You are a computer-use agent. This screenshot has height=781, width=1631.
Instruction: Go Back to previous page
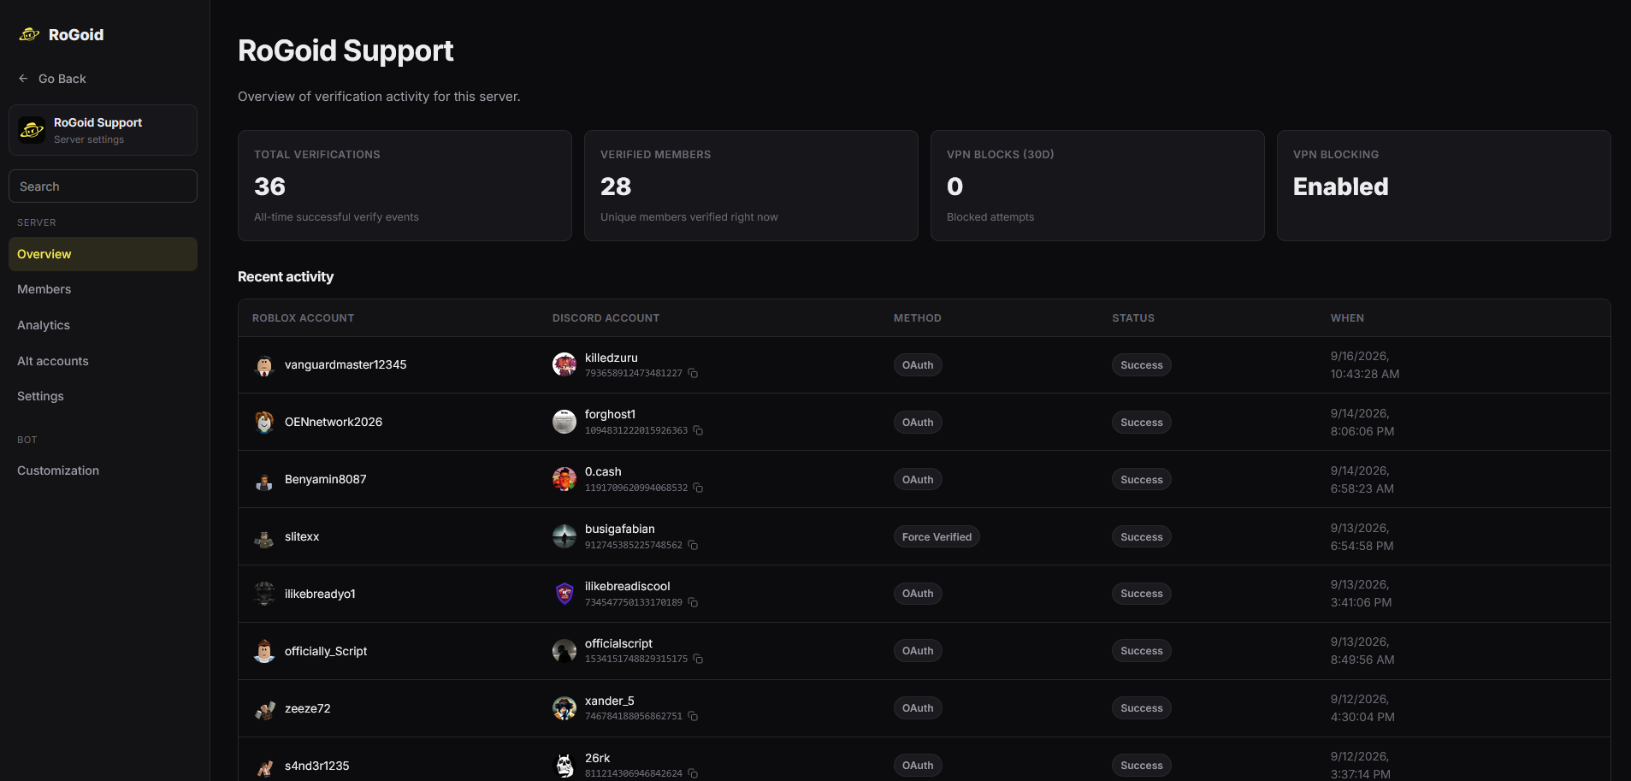click(52, 79)
